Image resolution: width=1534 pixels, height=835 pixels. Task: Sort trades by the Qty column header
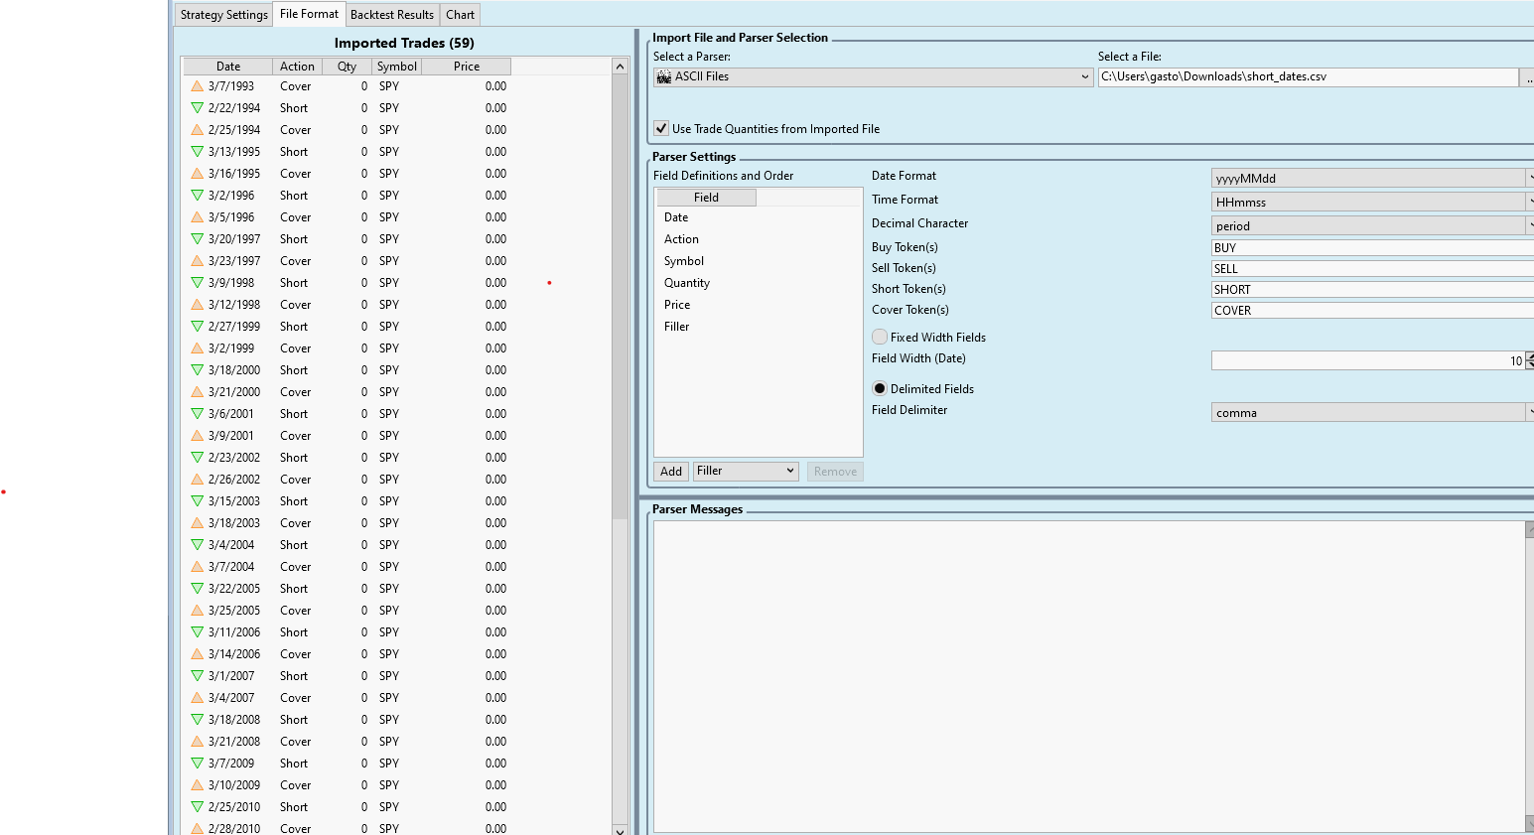click(x=347, y=67)
